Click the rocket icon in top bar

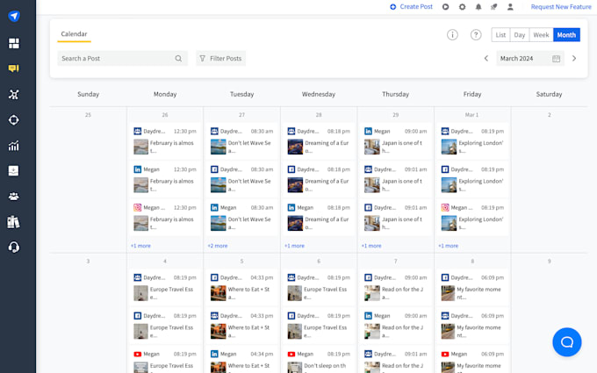point(493,7)
